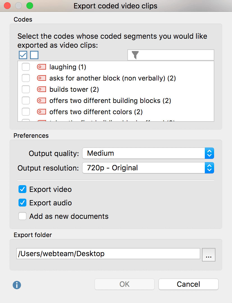Click the export folder path field

tap(108, 254)
